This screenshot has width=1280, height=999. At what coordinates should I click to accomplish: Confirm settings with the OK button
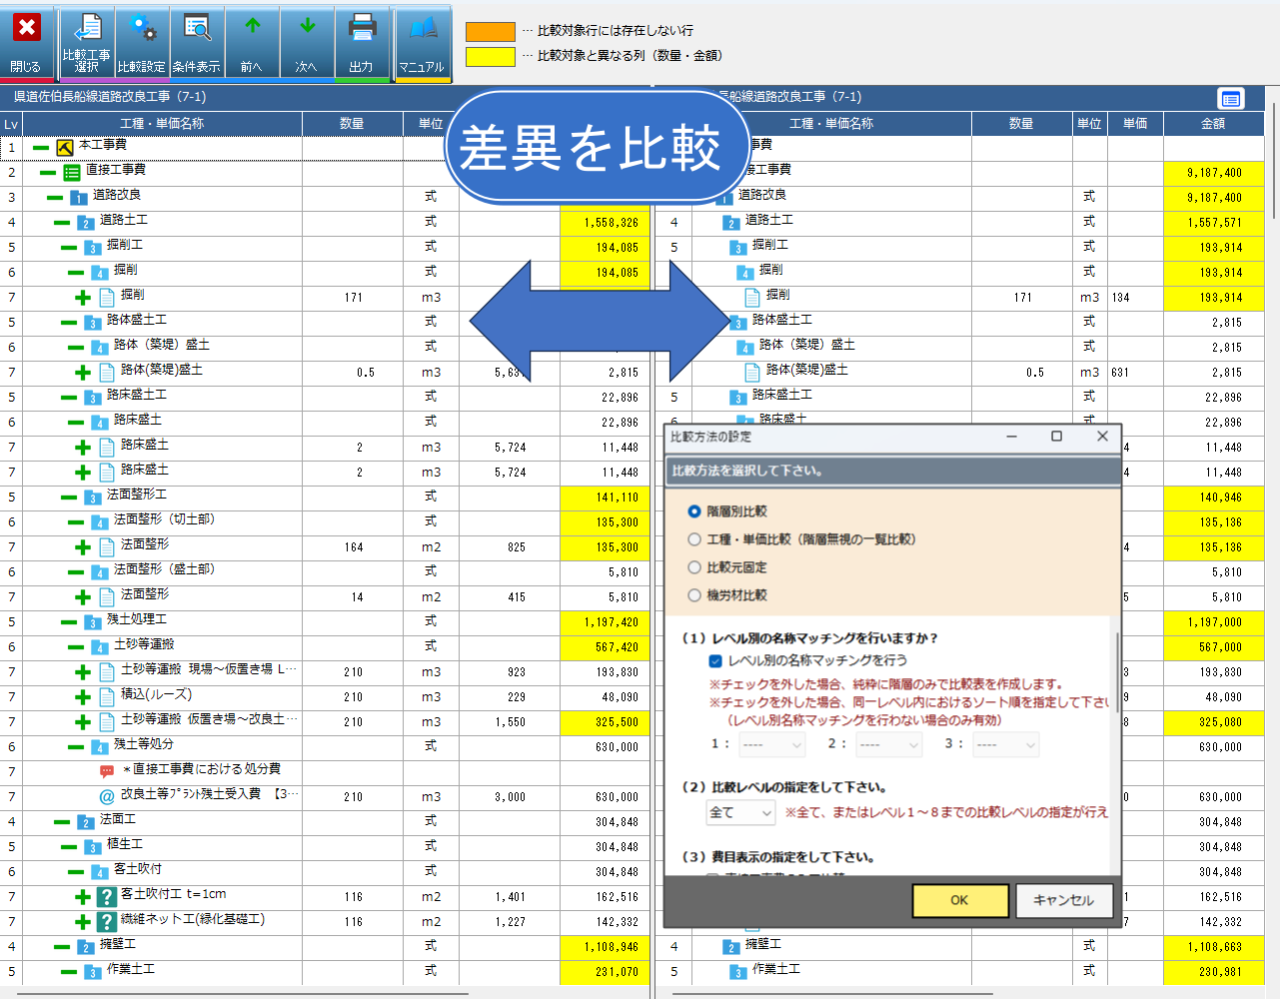point(959,900)
